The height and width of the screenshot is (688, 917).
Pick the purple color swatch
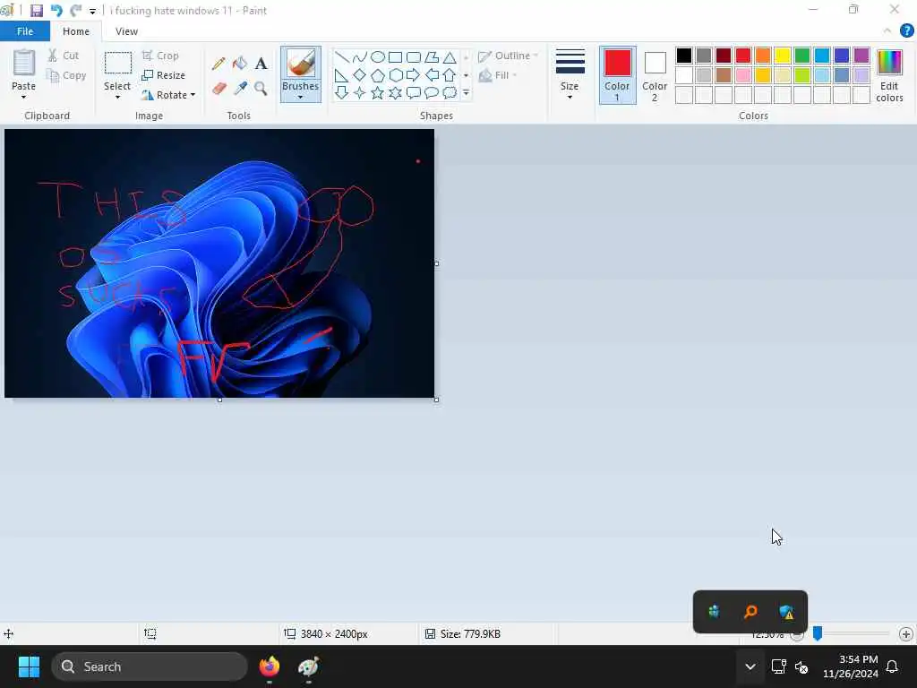(861, 56)
